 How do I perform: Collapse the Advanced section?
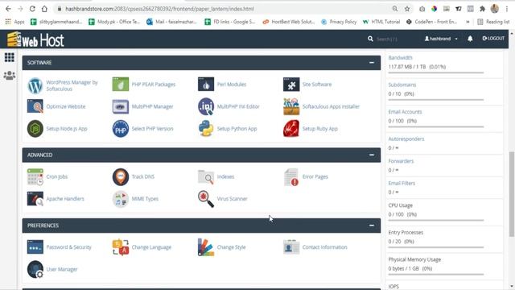coord(372,155)
